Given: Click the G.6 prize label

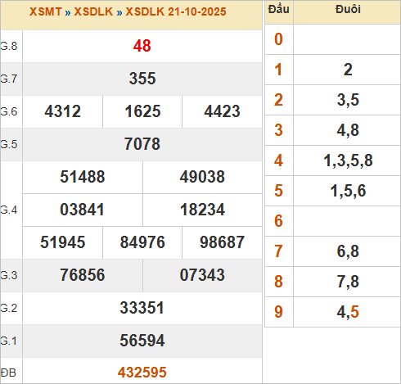Looking at the screenshot, I should [9, 111].
